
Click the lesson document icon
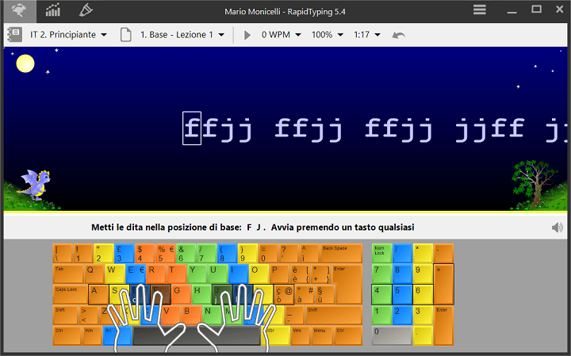pos(125,35)
